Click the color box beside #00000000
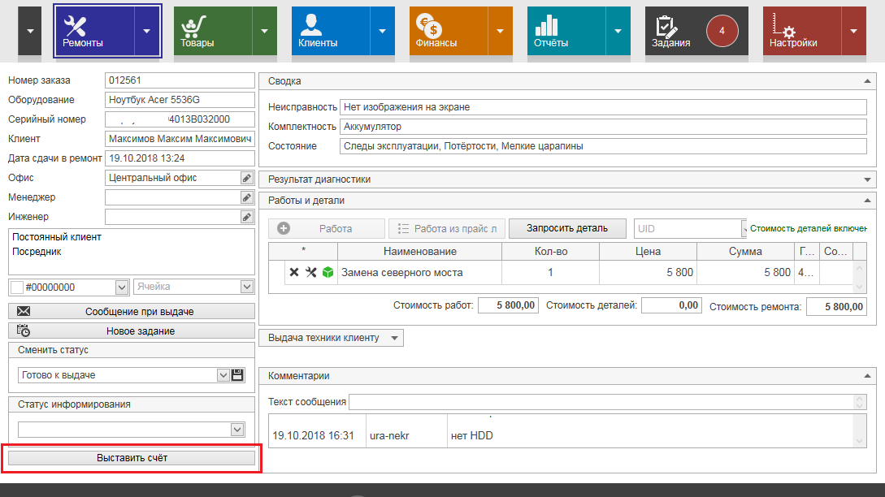This screenshot has width=885, height=497. (17, 287)
